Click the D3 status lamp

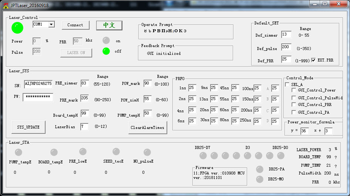pyautogui.click(x=247, y=156)
